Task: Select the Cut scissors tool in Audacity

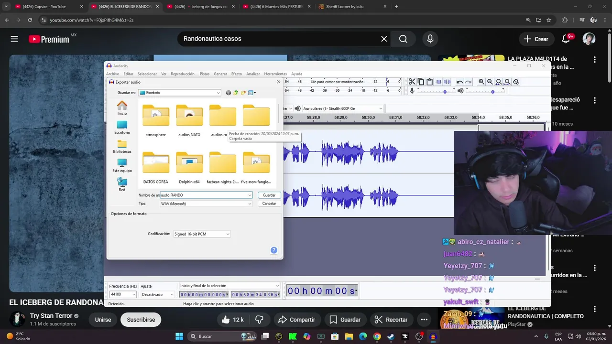Action: point(412,82)
